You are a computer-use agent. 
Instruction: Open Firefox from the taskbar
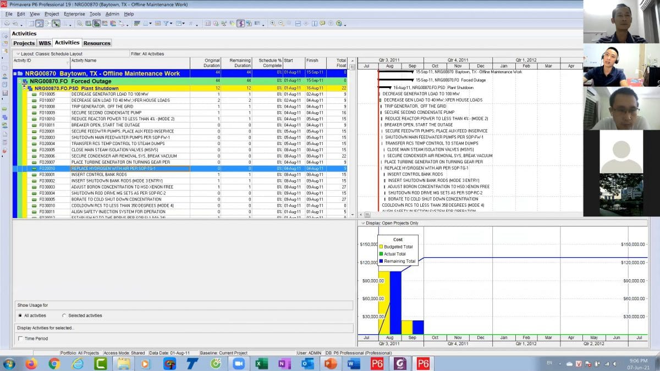[x=31, y=363]
